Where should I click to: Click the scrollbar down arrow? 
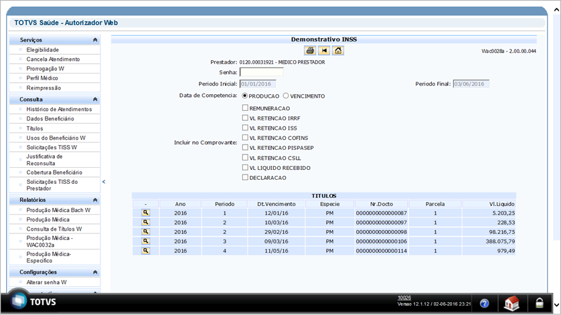pyautogui.click(x=556, y=305)
